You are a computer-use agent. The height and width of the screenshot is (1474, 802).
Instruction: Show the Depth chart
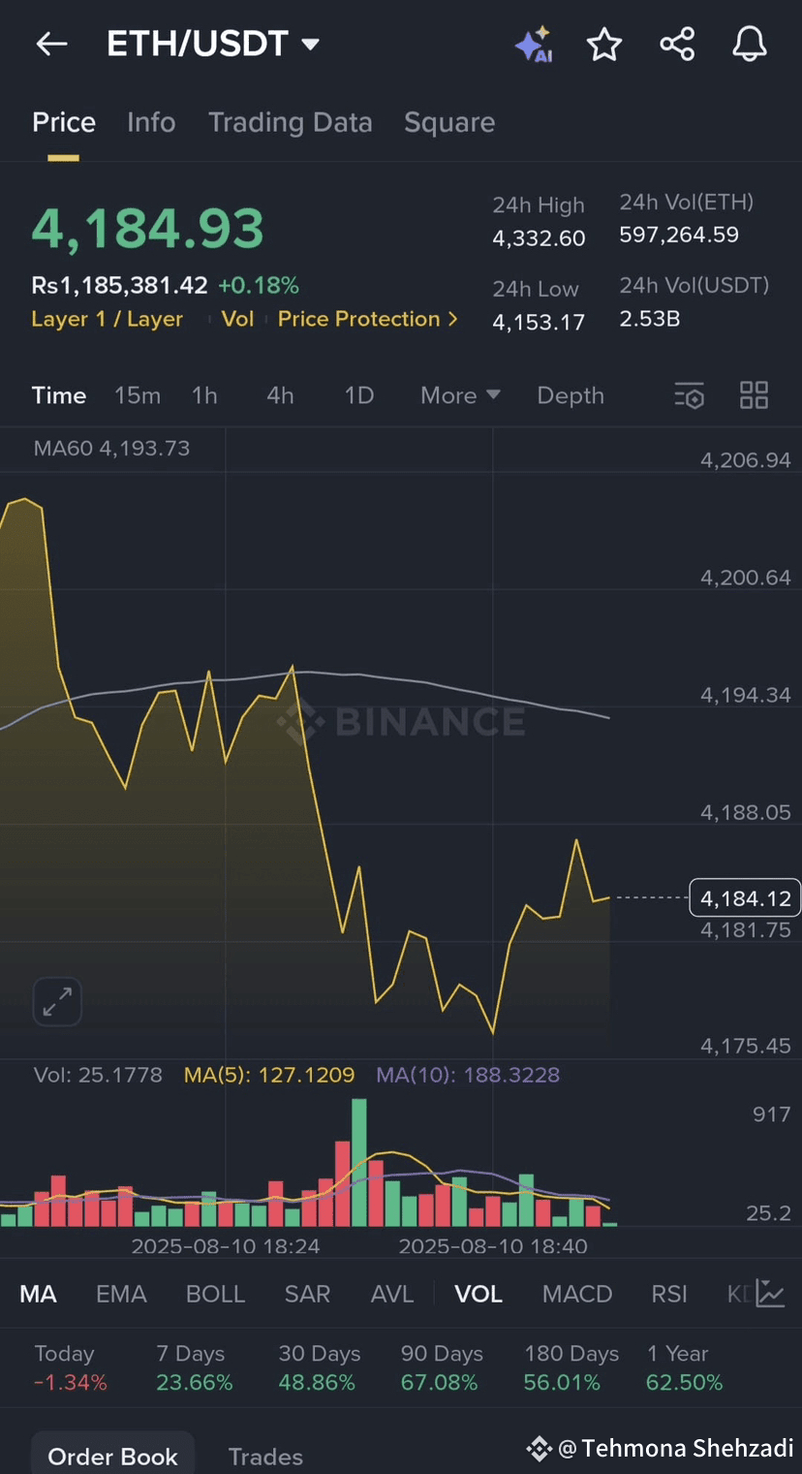(x=571, y=395)
